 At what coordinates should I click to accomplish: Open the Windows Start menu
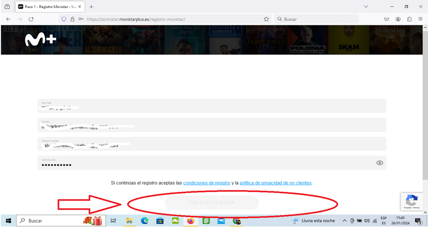pos(8,221)
